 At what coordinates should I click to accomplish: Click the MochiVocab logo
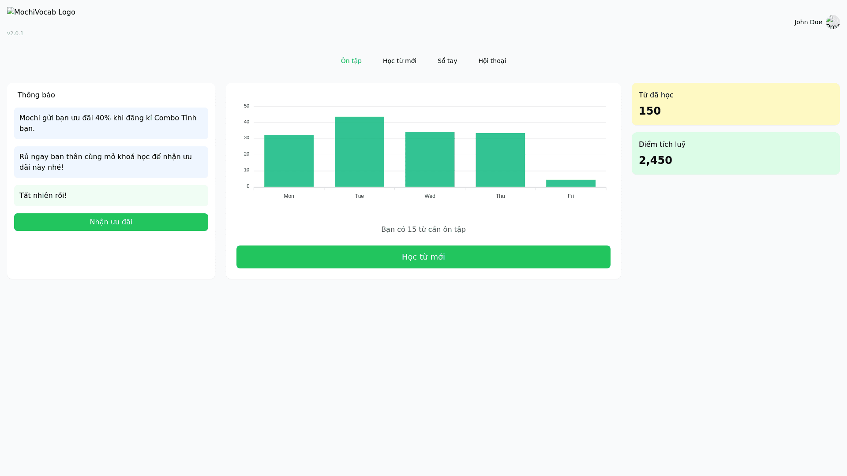pos(41,12)
